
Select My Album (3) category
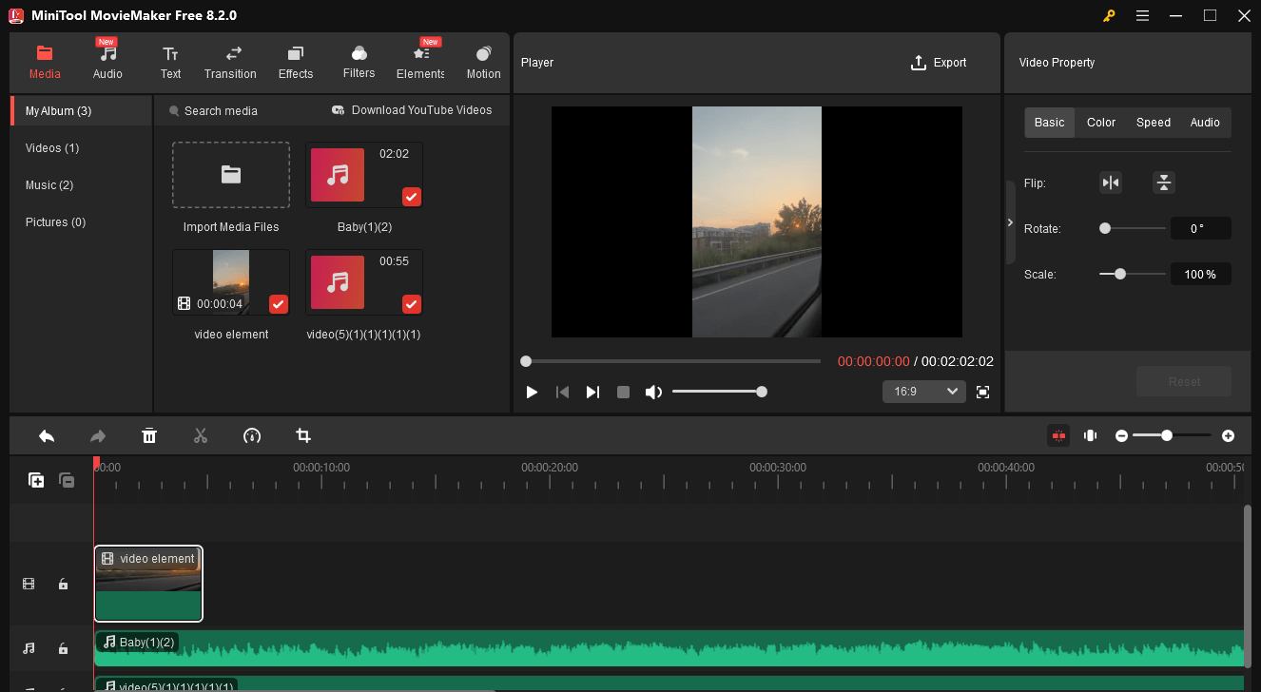tap(81, 110)
